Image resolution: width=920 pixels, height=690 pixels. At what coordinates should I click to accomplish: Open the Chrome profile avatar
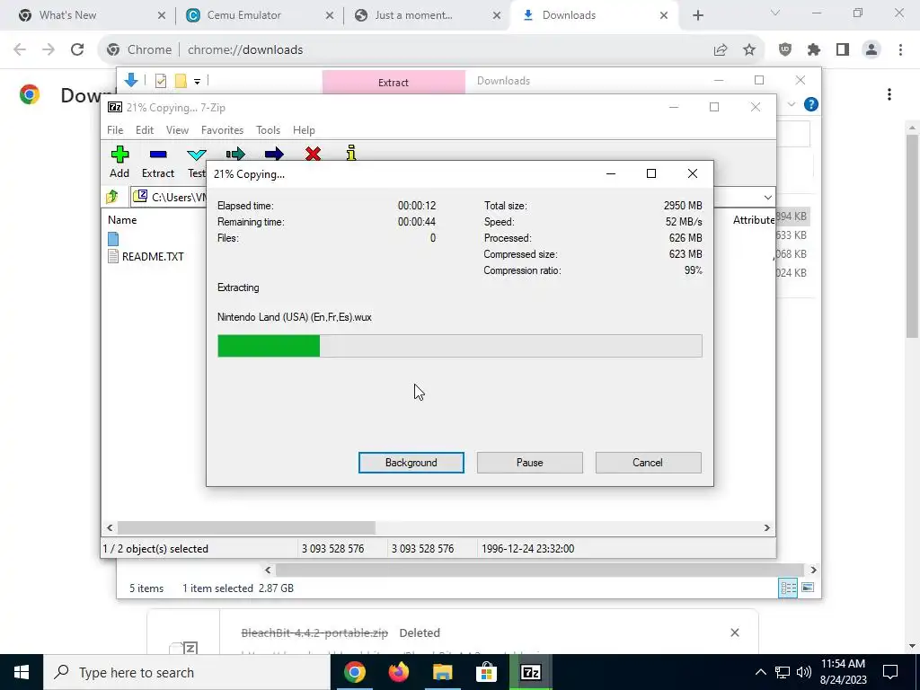[x=871, y=50]
